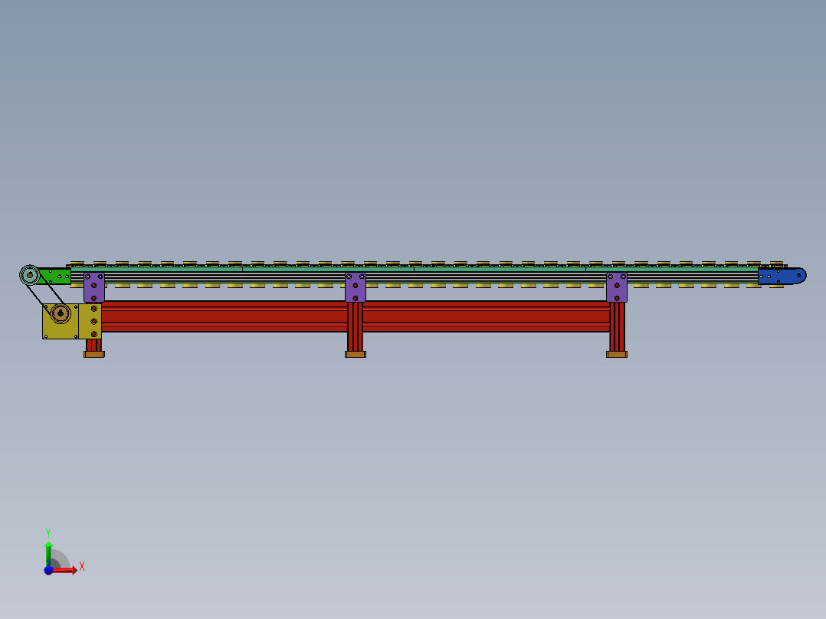The height and width of the screenshot is (619, 826).
Task: Click the red X axis arrow of the triad
Action: (65, 571)
